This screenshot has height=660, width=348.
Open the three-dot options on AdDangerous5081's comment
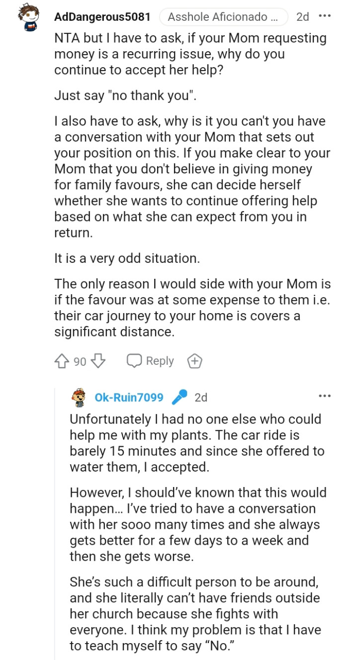tap(324, 16)
